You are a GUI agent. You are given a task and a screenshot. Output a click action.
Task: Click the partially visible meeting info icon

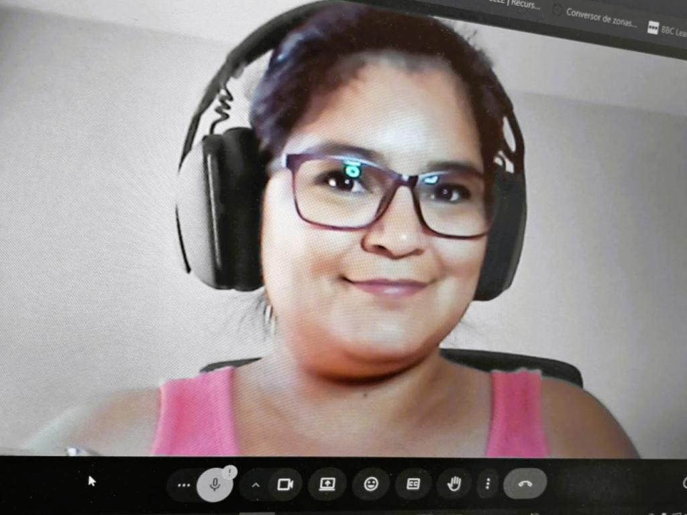pyautogui.click(x=684, y=483)
